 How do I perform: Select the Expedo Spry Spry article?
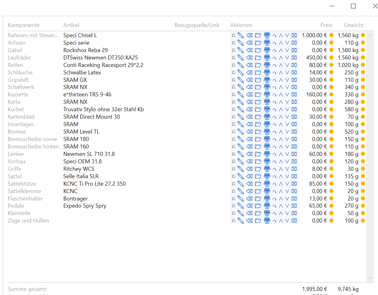pos(85,206)
